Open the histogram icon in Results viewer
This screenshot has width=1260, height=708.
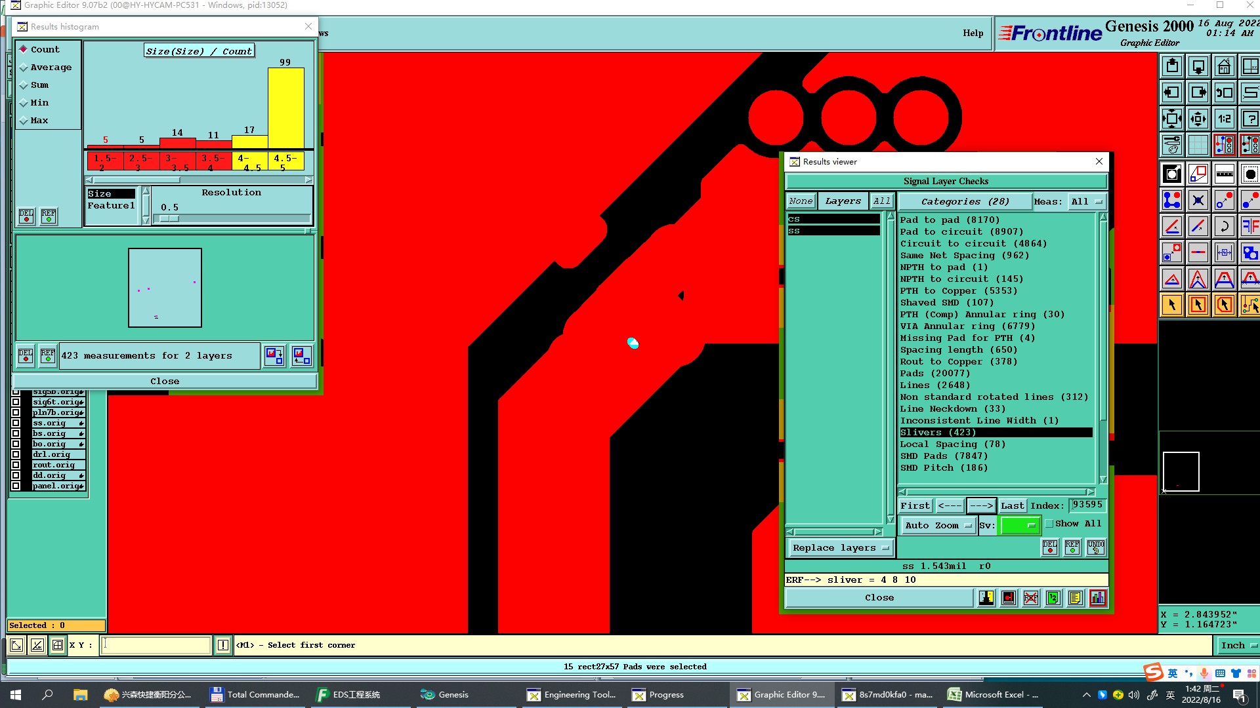click(x=1097, y=598)
